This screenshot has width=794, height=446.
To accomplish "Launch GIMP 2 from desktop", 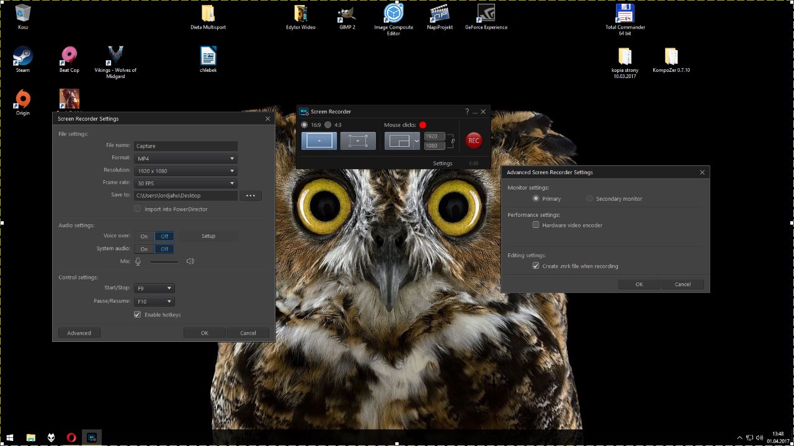I will [x=347, y=17].
